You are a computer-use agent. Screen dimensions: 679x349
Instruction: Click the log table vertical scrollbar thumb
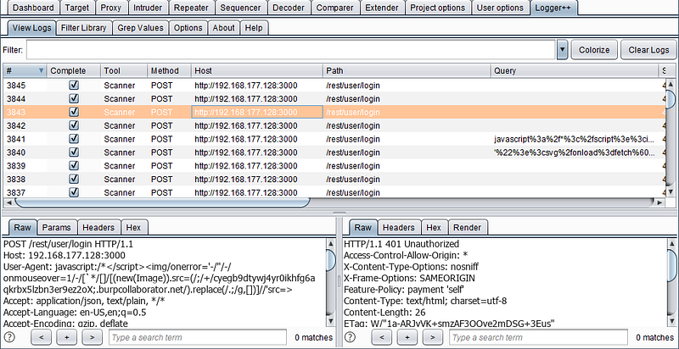(x=670, y=100)
